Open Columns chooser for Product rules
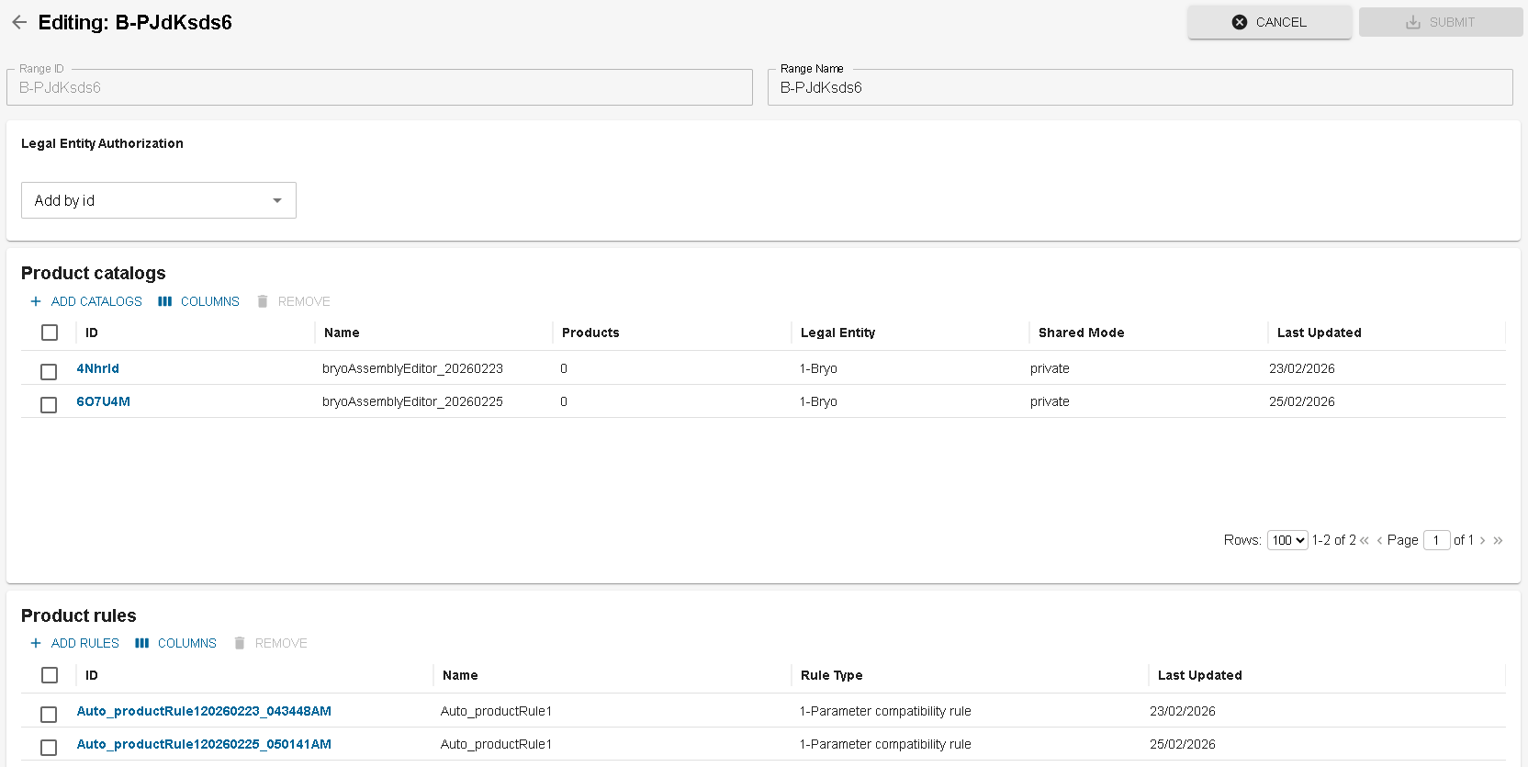This screenshot has width=1528, height=767. coord(175,643)
